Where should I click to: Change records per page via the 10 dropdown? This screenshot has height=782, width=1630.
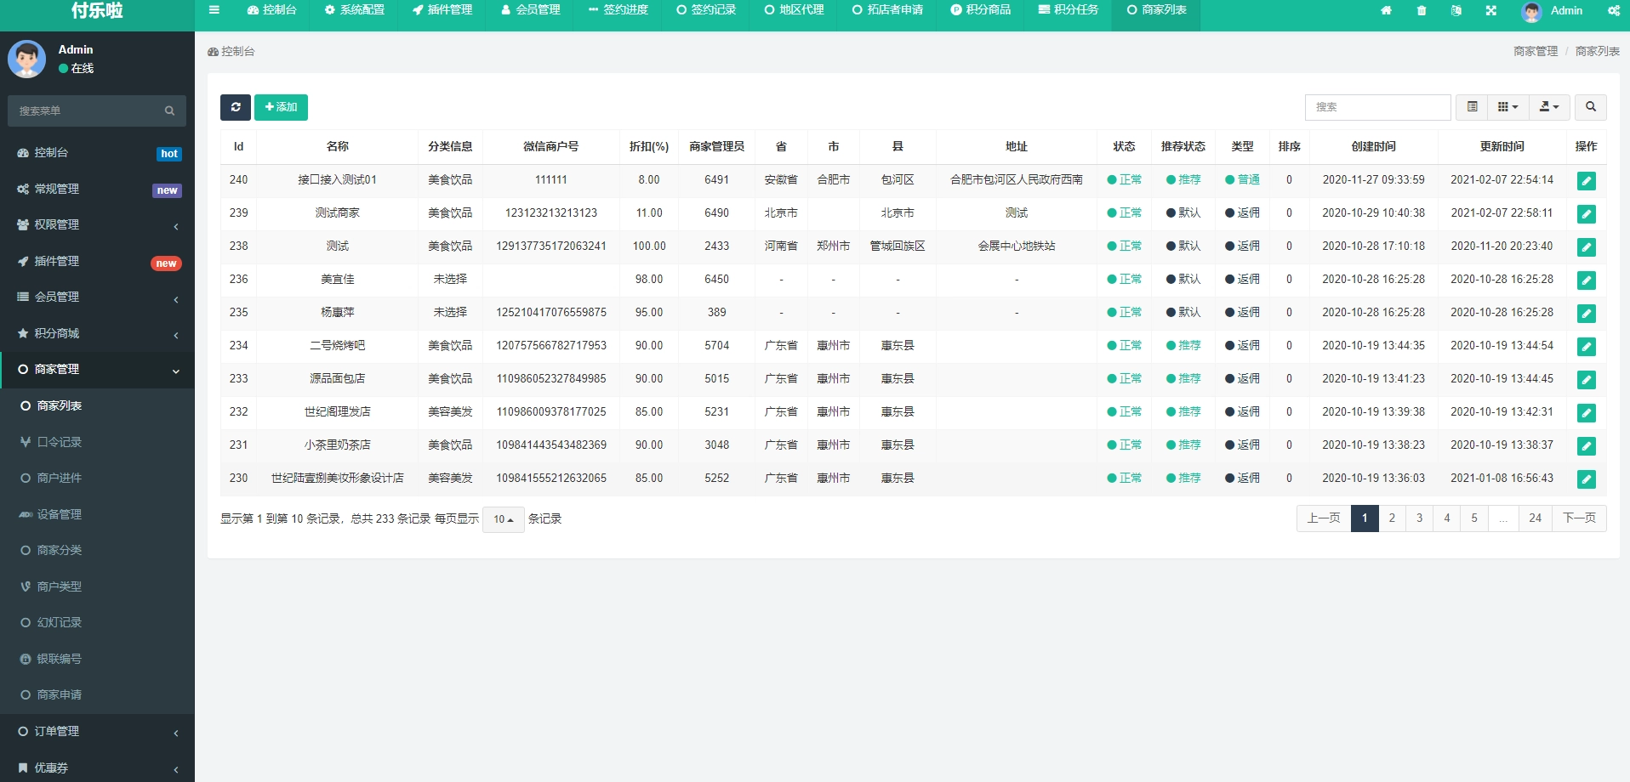(503, 518)
